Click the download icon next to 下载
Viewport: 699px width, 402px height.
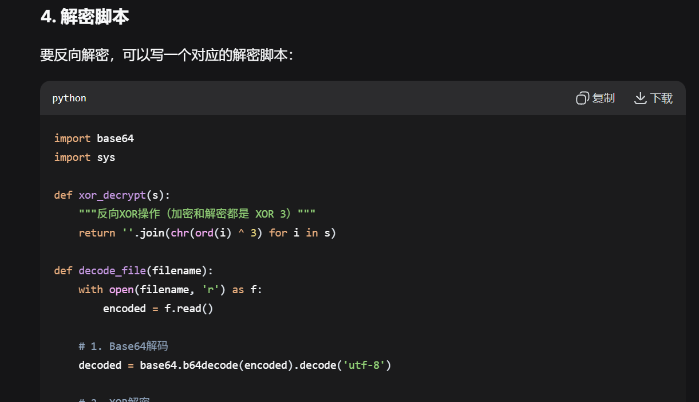[639, 98]
